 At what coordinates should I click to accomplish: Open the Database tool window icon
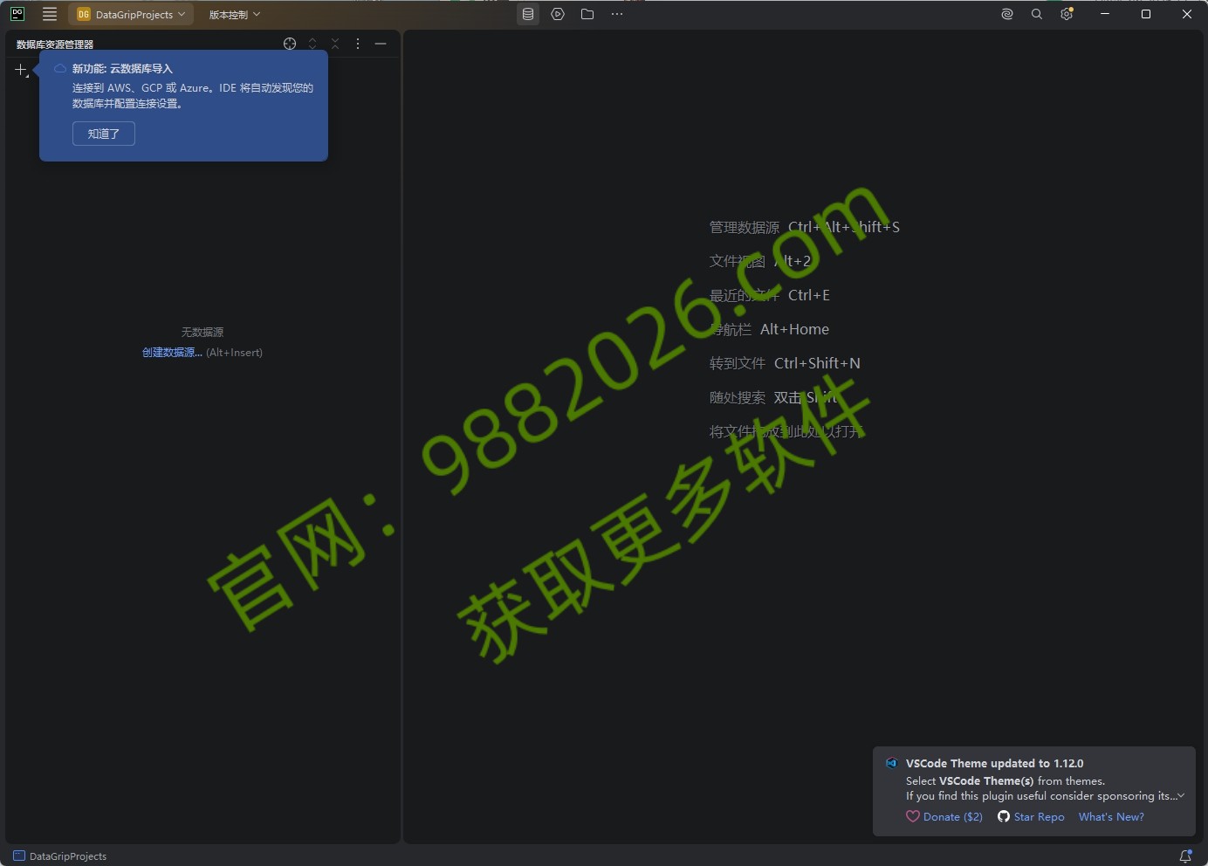pos(528,14)
